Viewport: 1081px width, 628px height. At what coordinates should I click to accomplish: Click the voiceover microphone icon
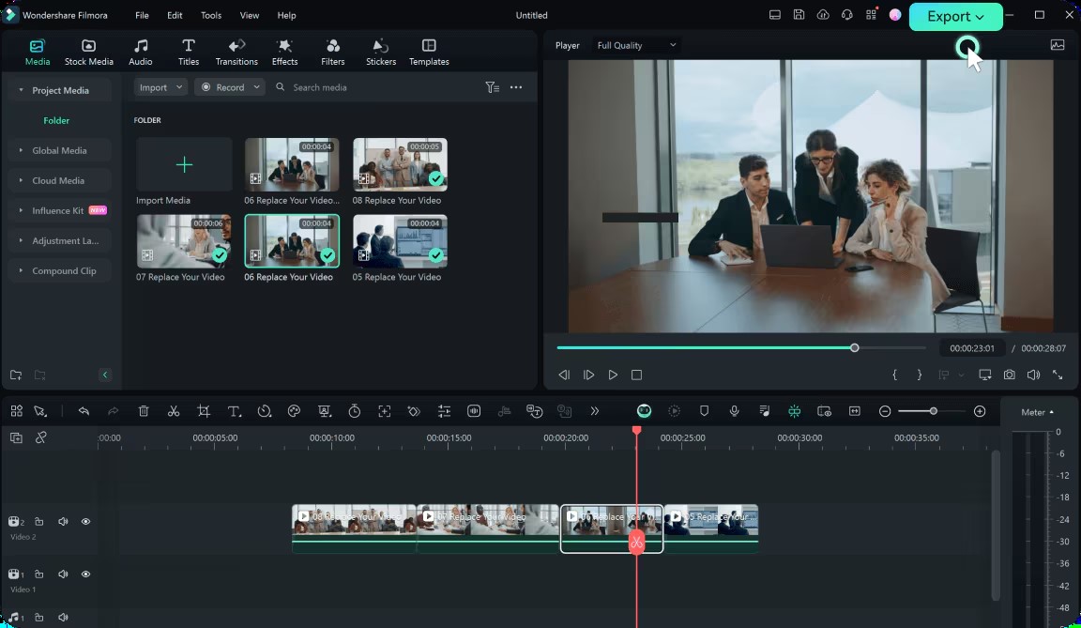pos(734,411)
